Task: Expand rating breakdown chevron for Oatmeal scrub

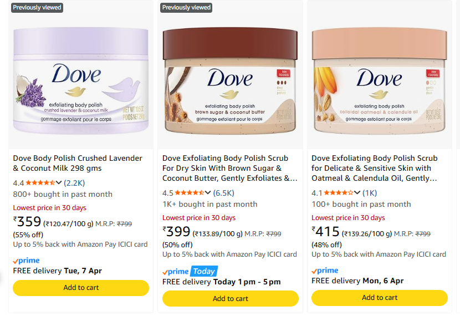Action: point(357,193)
